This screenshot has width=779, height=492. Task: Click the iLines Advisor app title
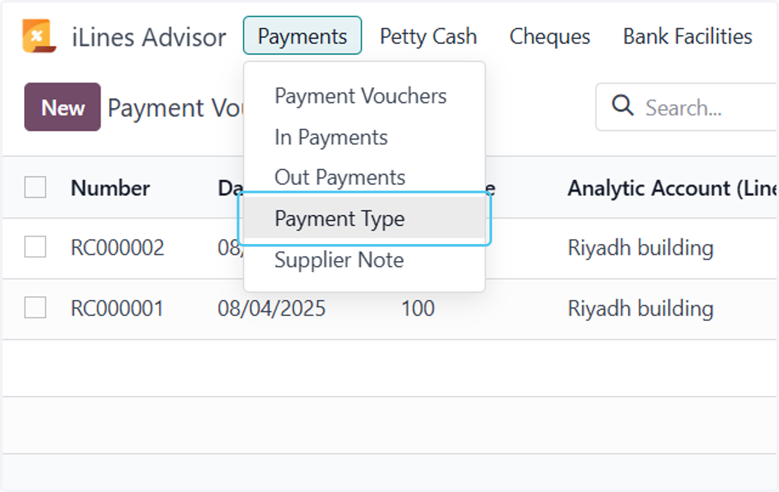click(149, 37)
